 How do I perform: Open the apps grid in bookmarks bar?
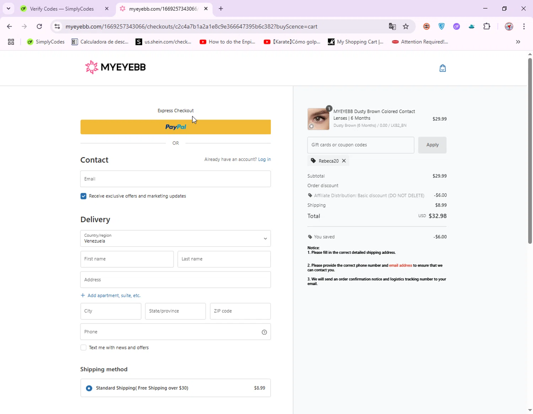11,42
